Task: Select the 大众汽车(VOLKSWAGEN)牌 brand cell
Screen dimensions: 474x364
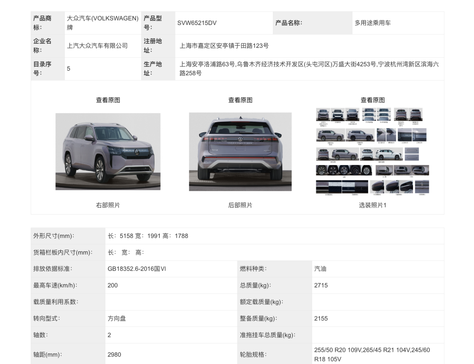Action: pyautogui.click(x=103, y=23)
